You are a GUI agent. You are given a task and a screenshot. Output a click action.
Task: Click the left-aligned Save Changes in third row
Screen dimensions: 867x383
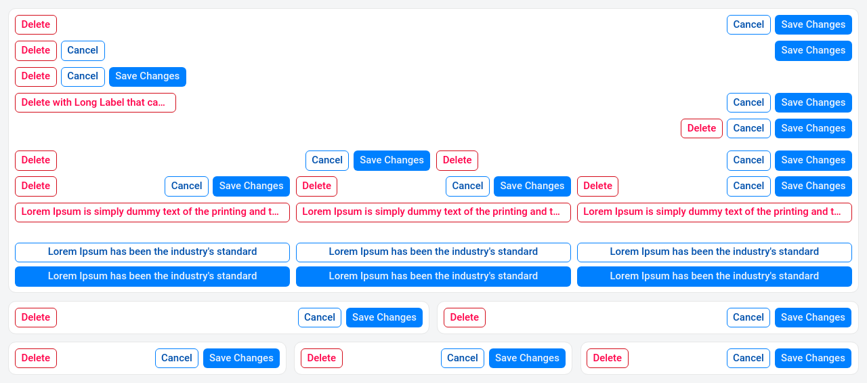coord(147,77)
